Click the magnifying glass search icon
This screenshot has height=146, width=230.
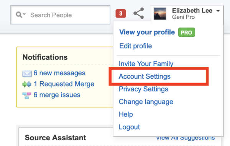19,15
